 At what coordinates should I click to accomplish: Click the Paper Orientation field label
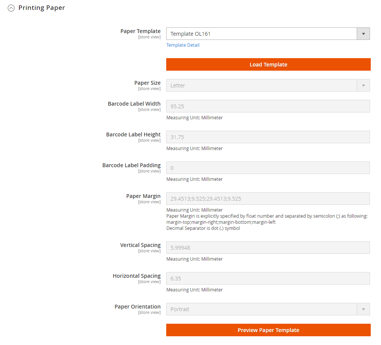pyautogui.click(x=137, y=307)
